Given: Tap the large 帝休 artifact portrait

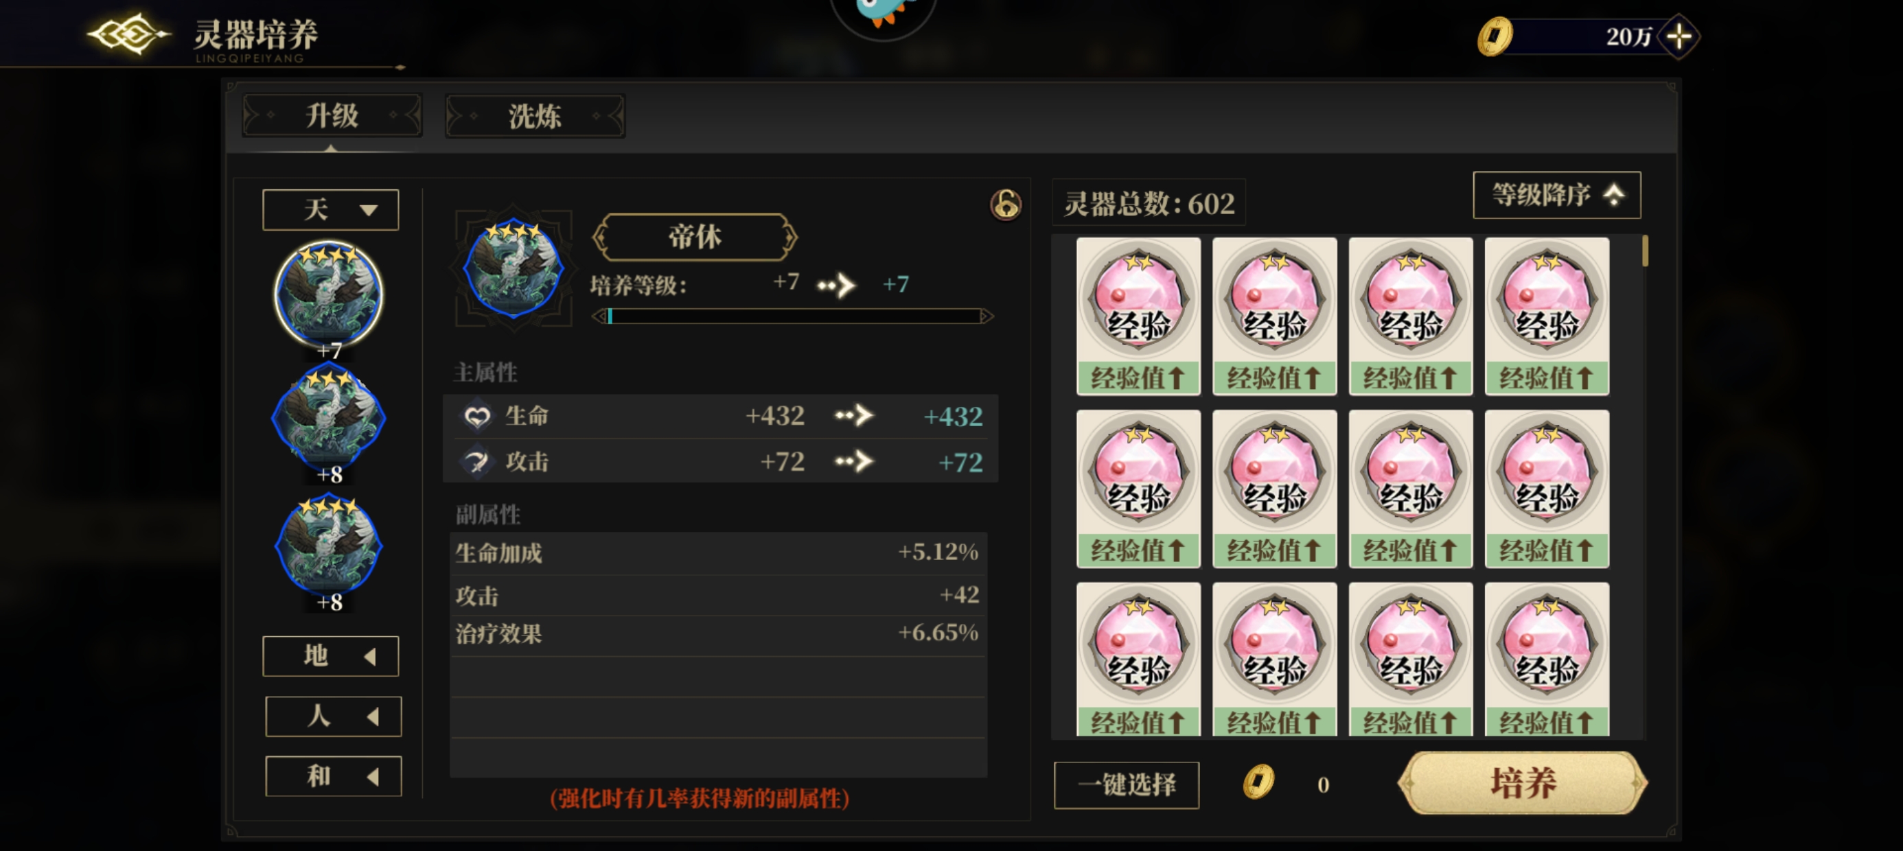Looking at the screenshot, I should (x=514, y=269).
